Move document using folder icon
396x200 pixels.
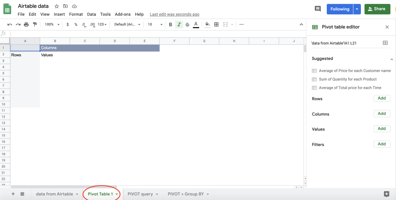(65, 6)
